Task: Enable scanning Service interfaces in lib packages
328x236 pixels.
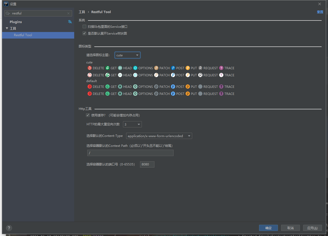Action: [x=84, y=26]
